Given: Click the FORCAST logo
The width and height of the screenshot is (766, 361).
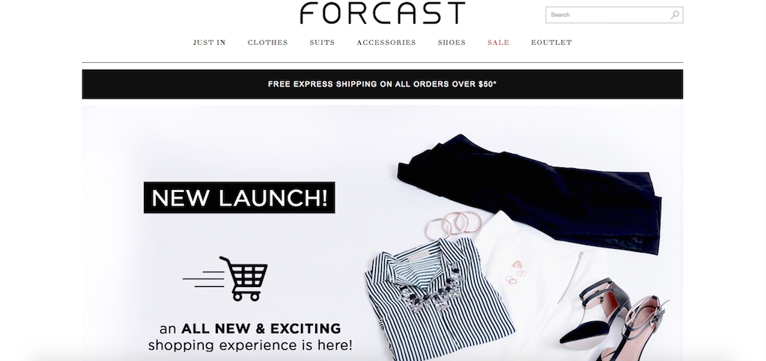Looking at the screenshot, I should coord(382,13).
